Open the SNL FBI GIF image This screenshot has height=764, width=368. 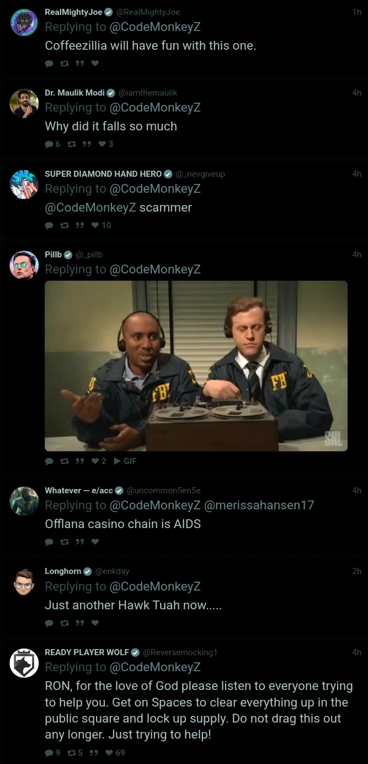[x=196, y=366]
